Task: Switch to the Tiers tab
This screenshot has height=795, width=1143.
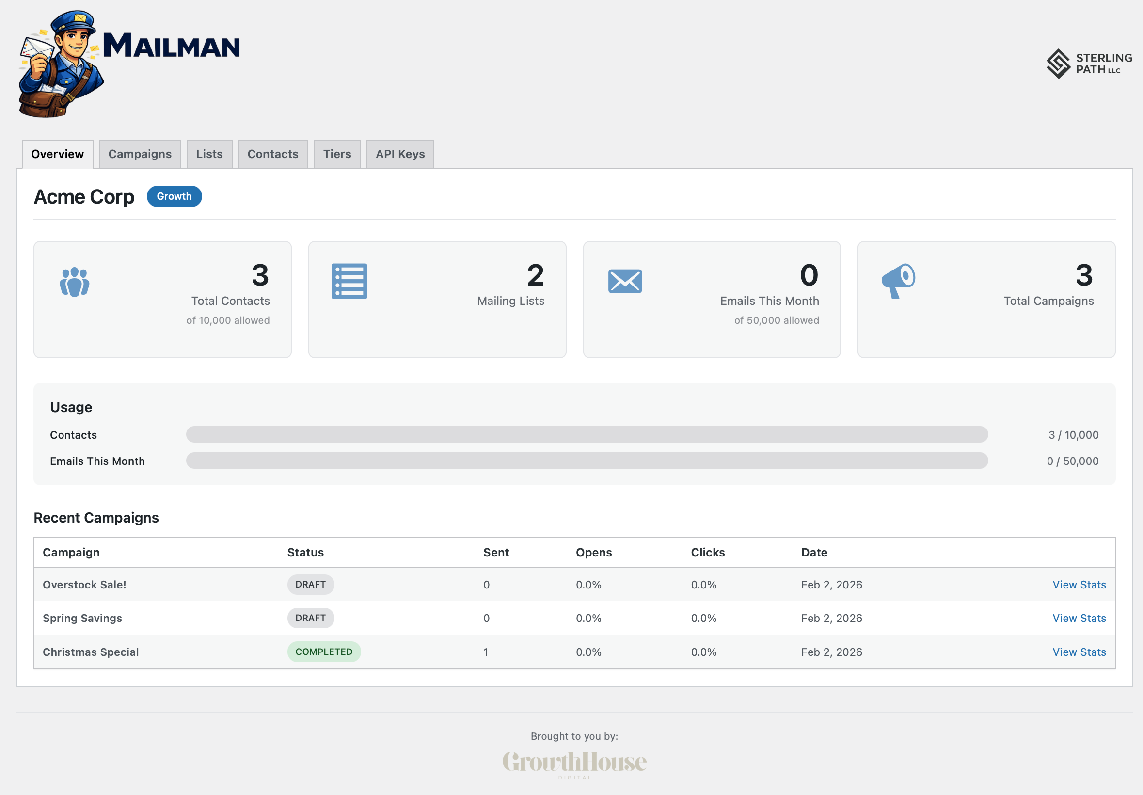Action: (336, 154)
